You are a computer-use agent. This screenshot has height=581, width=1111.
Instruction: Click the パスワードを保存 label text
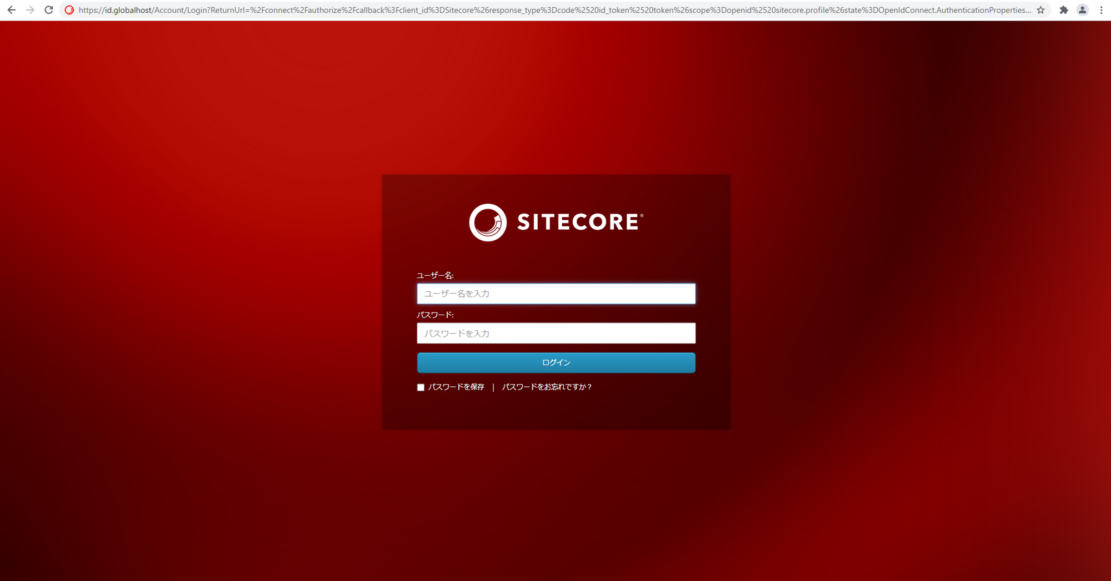click(x=456, y=387)
